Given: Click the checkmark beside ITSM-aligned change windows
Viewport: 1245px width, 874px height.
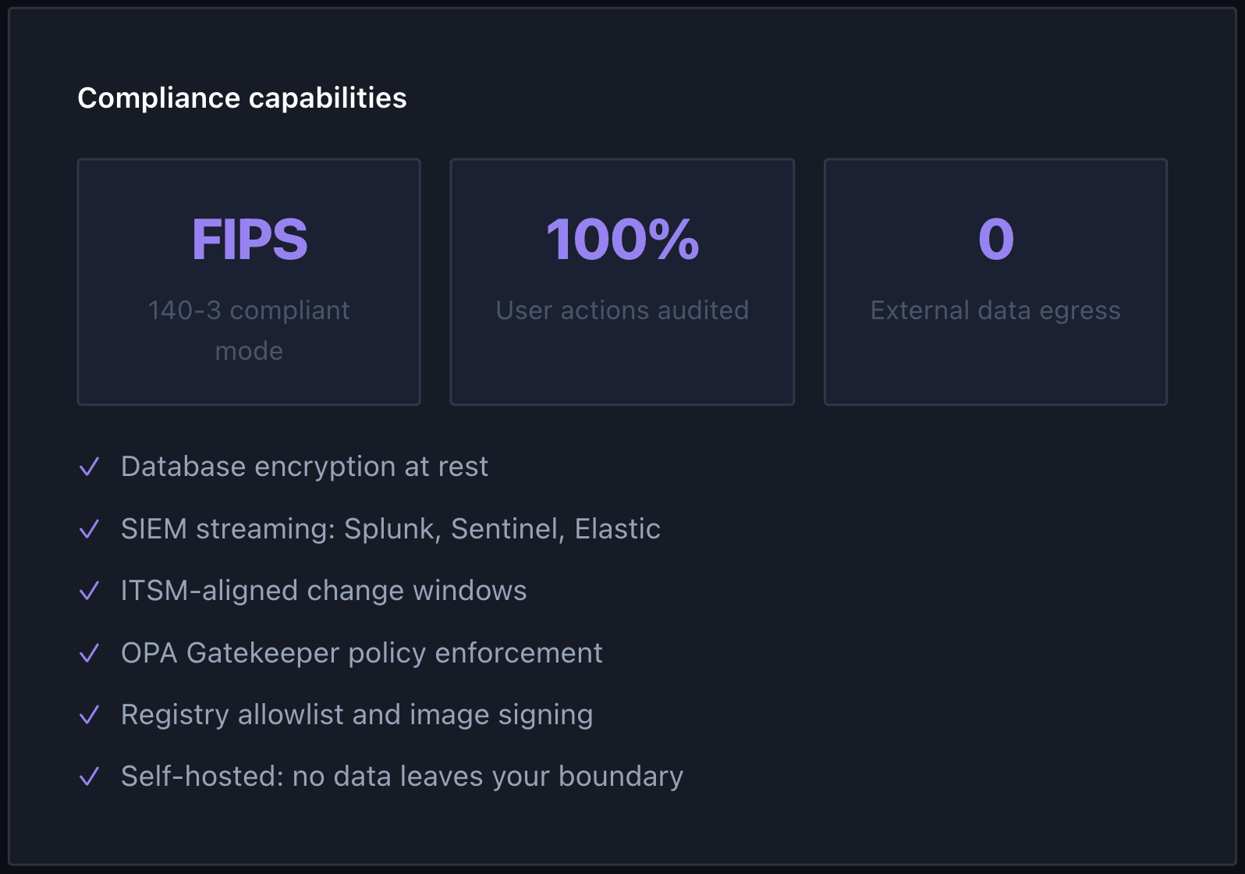Looking at the screenshot, I should 90,591.
